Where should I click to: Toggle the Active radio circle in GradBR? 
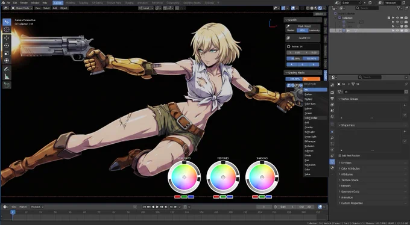coord(289,46)
